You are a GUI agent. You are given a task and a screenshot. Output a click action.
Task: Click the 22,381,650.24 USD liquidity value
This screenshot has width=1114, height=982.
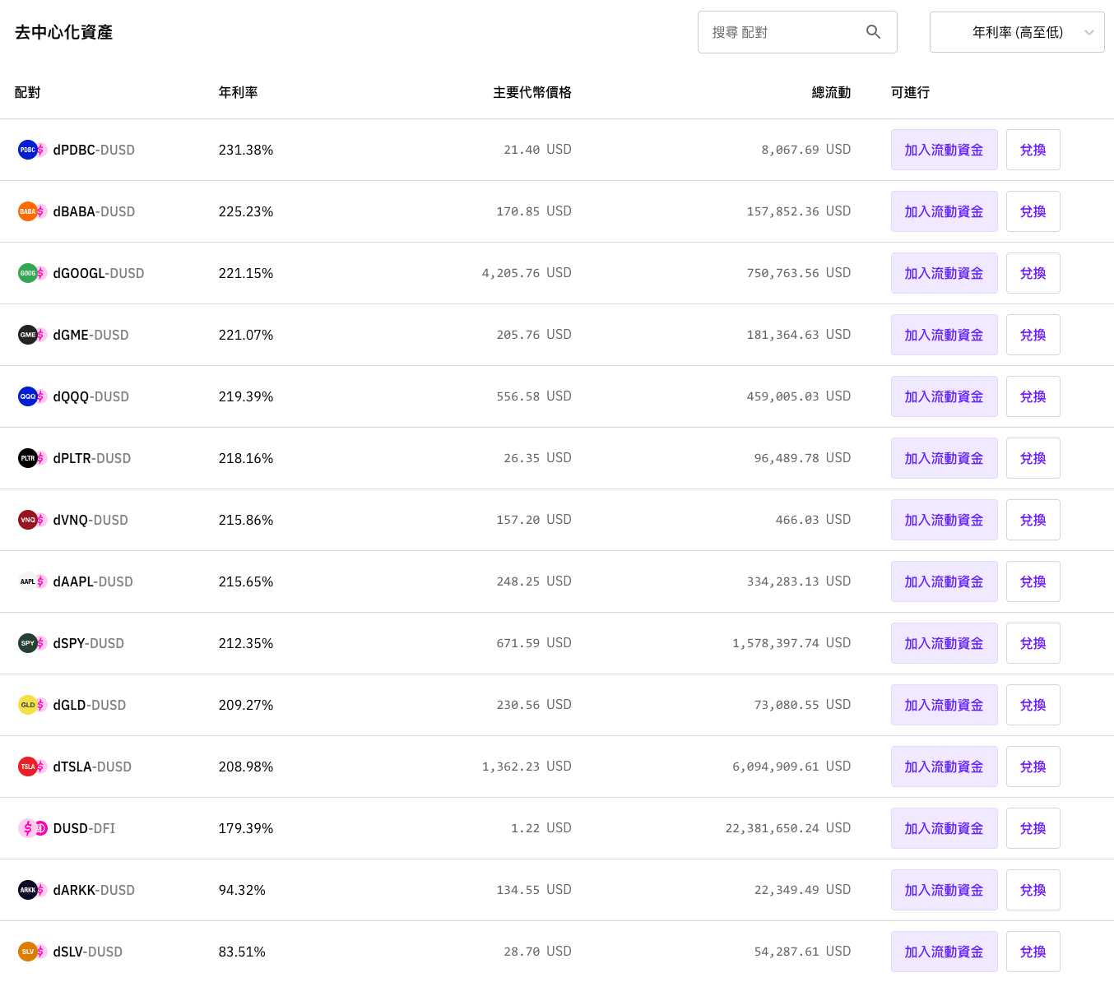pyautogui.click(x=787, y=828)
